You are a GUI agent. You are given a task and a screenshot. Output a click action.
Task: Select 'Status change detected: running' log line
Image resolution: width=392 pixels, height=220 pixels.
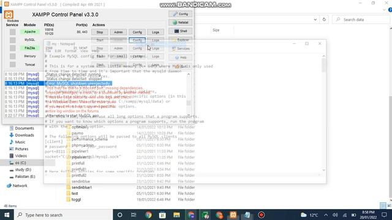(73, 75)
